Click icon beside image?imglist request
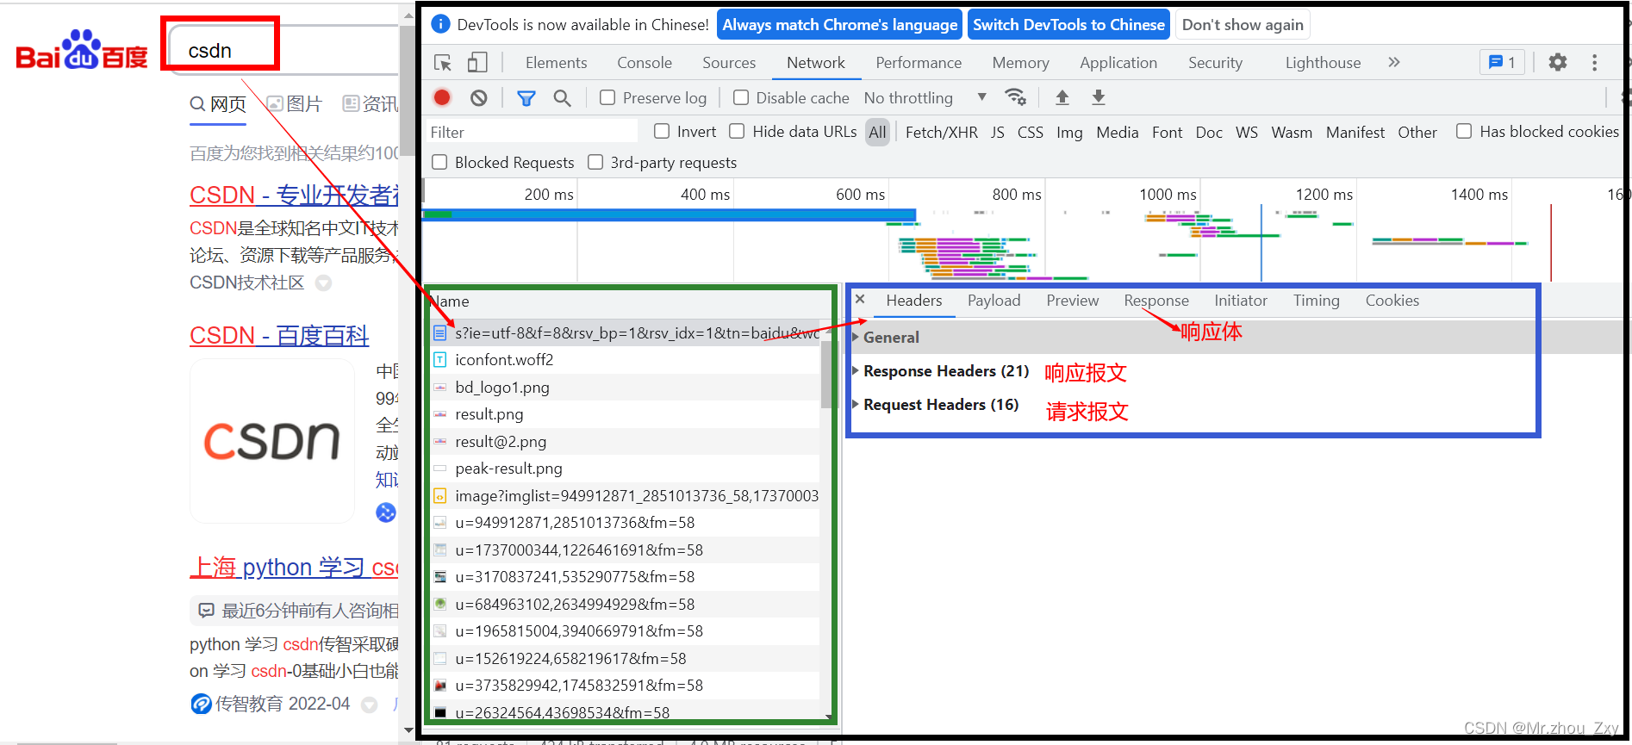Screen dimensions: 1632x745 440,496
